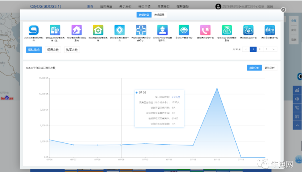Sort apps by 购买次数

point(72,50)
